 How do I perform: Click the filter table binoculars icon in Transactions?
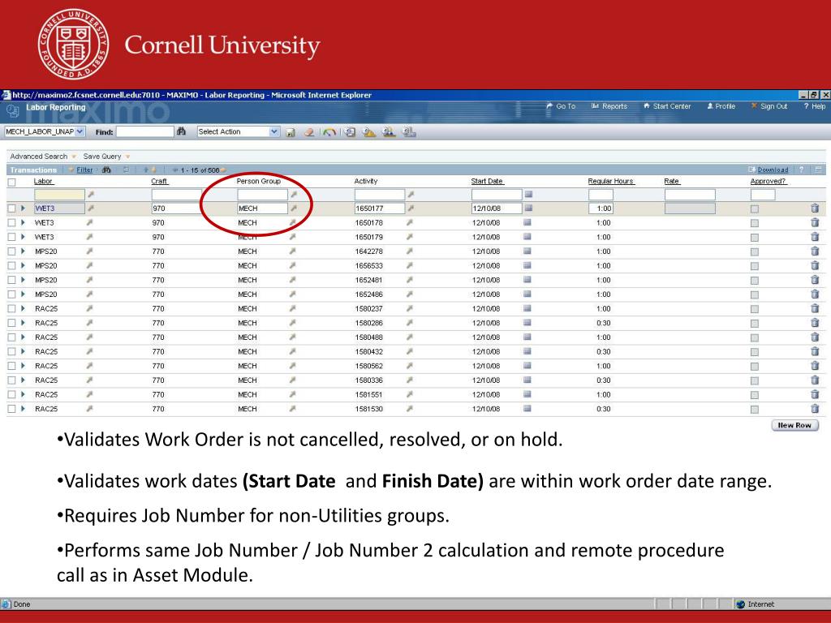click(106, 170)
